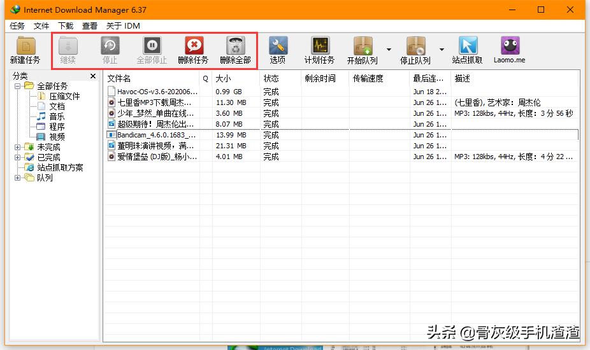Sort by the 传输速度 column header
This screenshot has height=350, width=590.
coord(379,78)
